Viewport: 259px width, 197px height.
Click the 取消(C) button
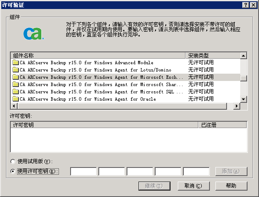coord(194,186)
